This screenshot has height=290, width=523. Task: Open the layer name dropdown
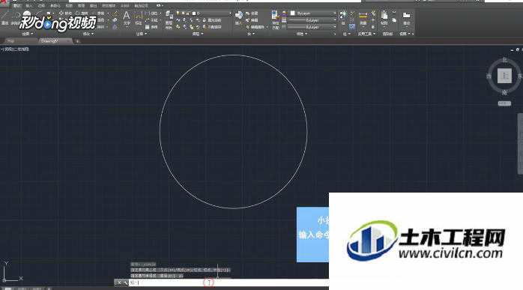(x=211, y=13)
